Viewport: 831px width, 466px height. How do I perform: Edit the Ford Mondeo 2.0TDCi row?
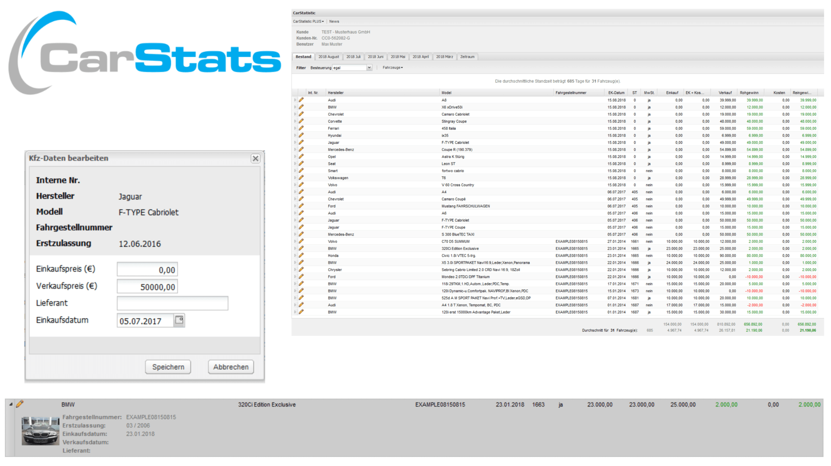point(301,277)
